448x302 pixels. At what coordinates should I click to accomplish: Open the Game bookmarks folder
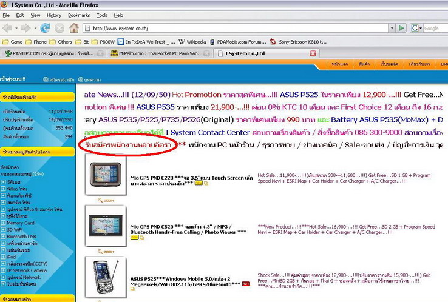(x=12, y=42)
